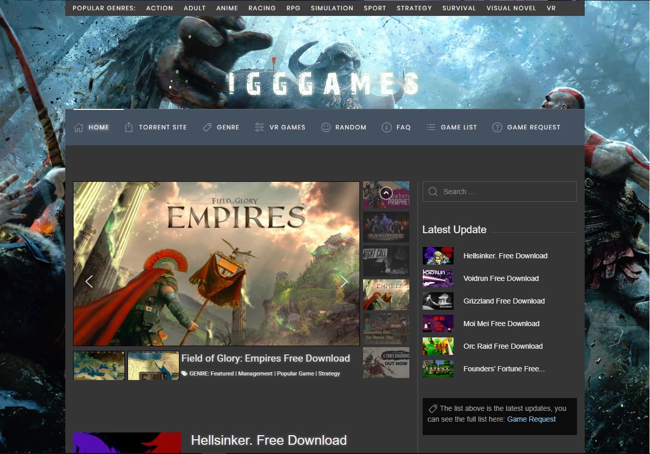Open the FAQ menu item
Screen dimensions: 650x454
[404, 127]
